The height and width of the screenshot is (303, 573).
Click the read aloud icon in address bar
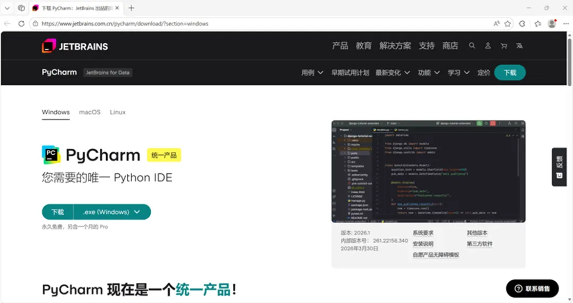pos(496,24)
